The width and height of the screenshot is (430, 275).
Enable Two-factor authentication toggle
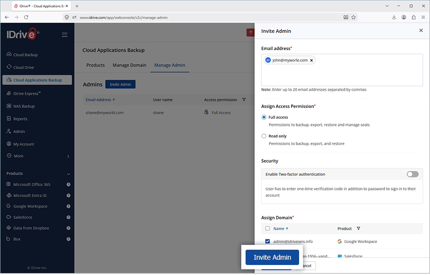click(412, 174)
